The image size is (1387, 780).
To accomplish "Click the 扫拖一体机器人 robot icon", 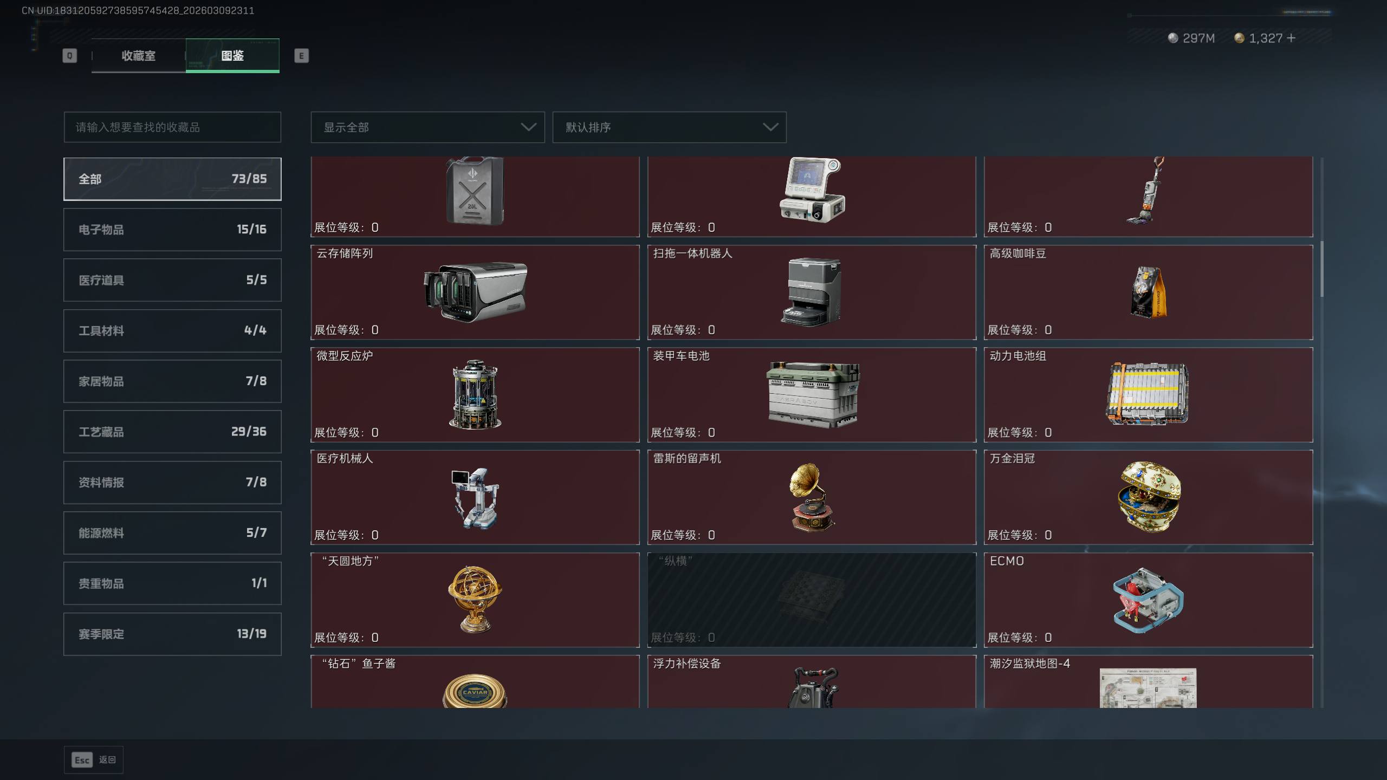I will pos(812,292).
